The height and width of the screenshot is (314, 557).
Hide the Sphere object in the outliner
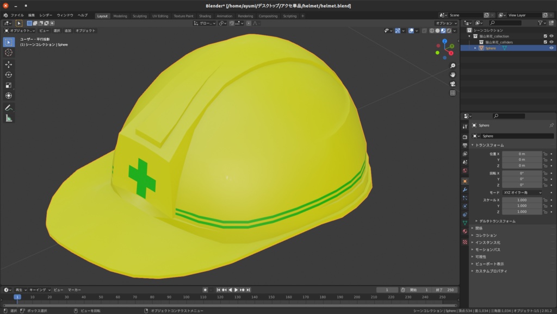click(x=551, y=48)
